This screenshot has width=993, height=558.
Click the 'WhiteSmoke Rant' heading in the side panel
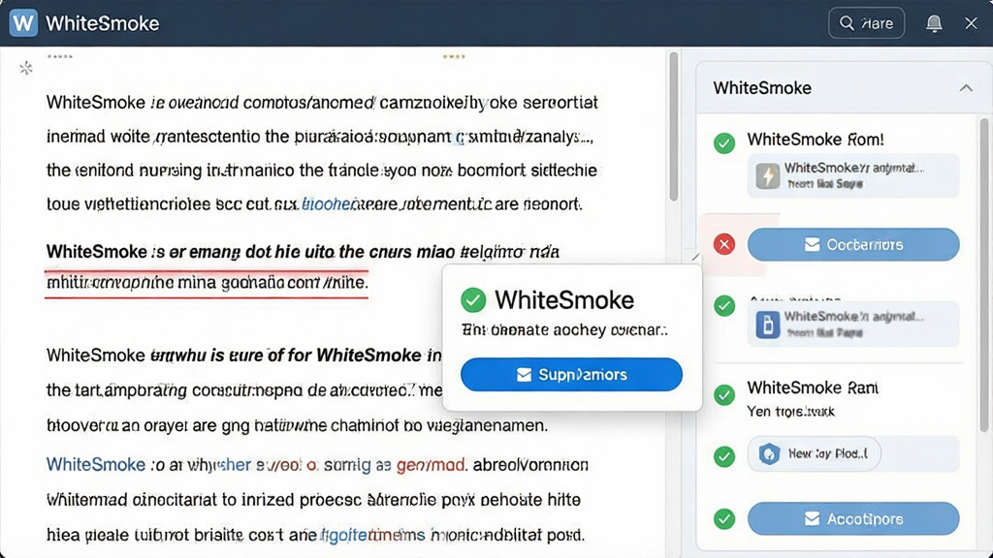[x=813, y=387]
